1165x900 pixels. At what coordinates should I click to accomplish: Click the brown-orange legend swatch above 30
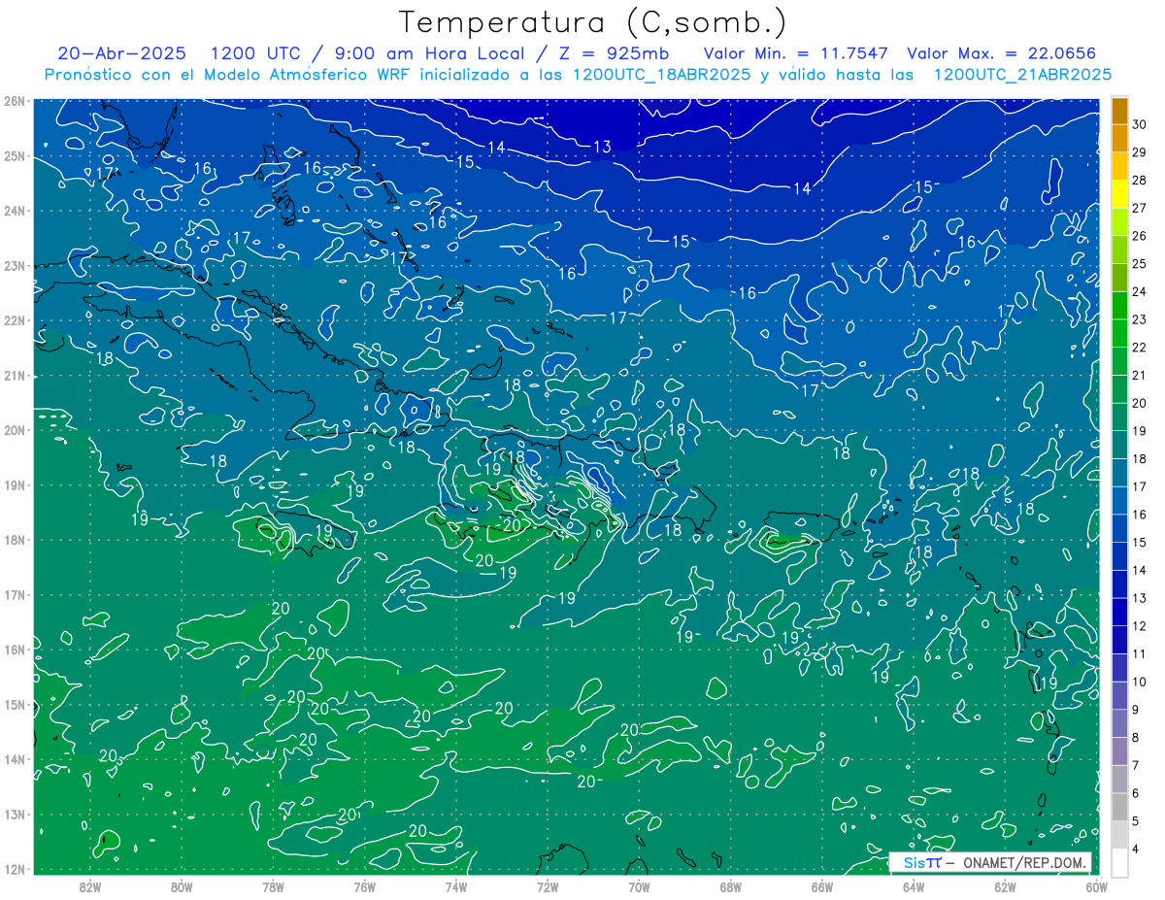1120,111
